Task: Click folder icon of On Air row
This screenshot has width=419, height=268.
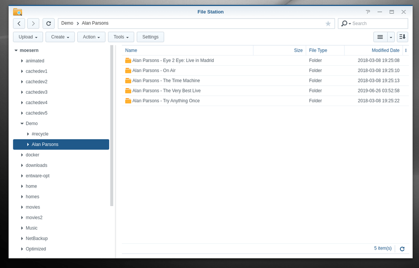Action: click(128, 71)
